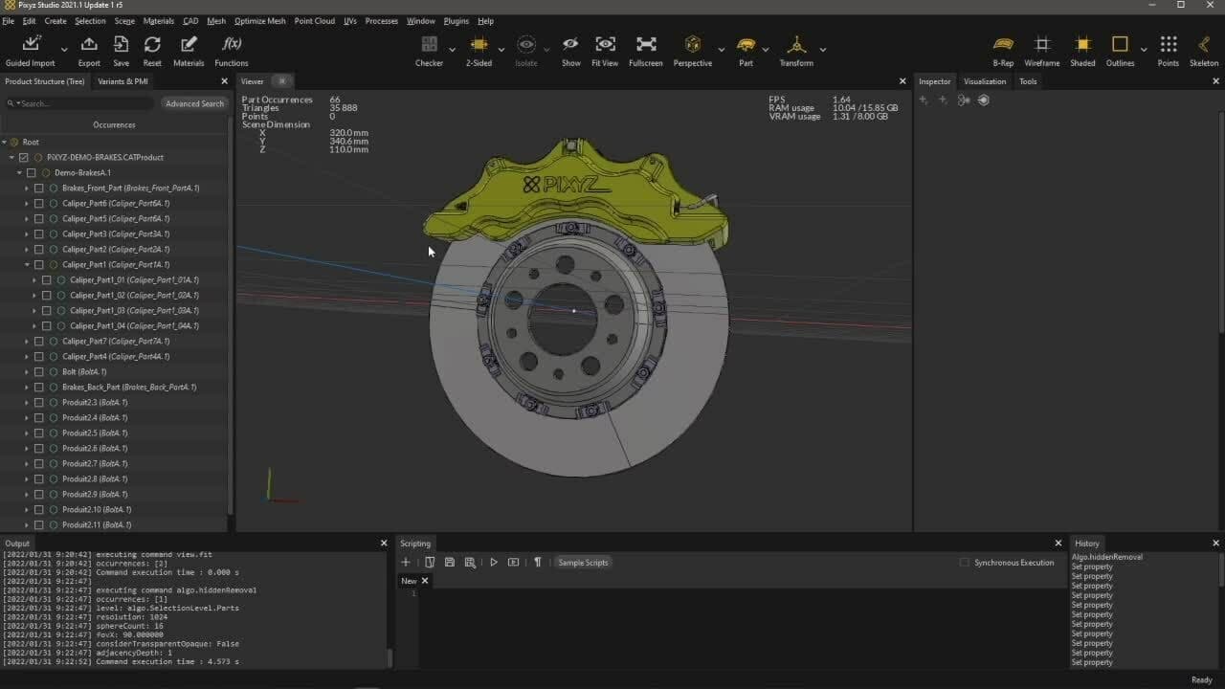
Task: Tick the Caliper_Part6 checkbox
Action: (x=39, y=203)
